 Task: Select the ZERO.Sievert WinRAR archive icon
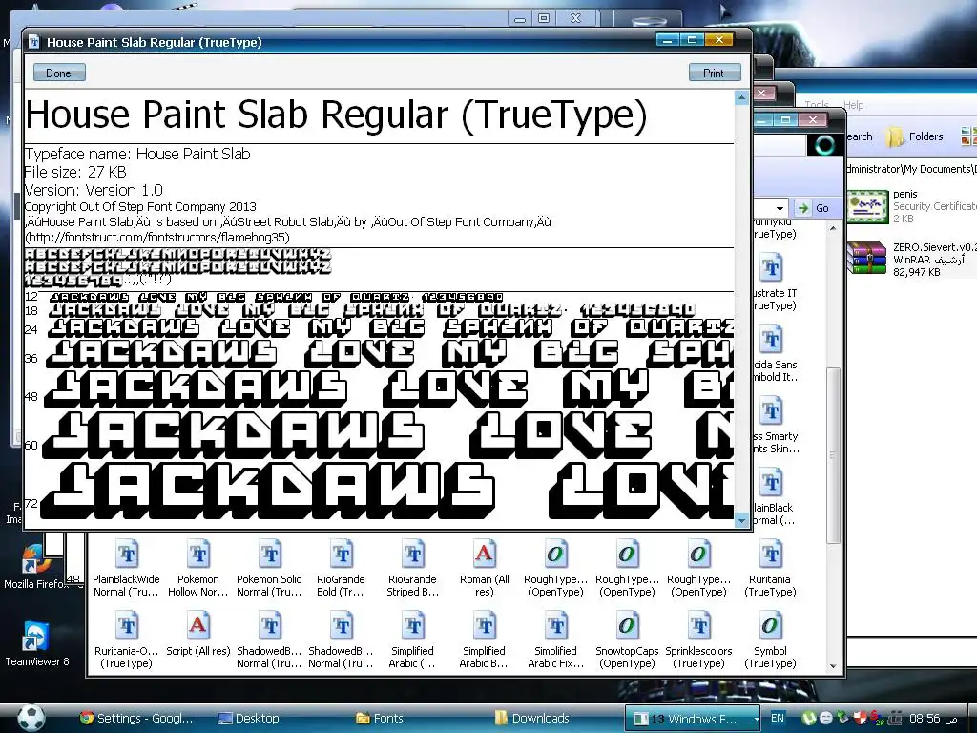coord(866,258)
